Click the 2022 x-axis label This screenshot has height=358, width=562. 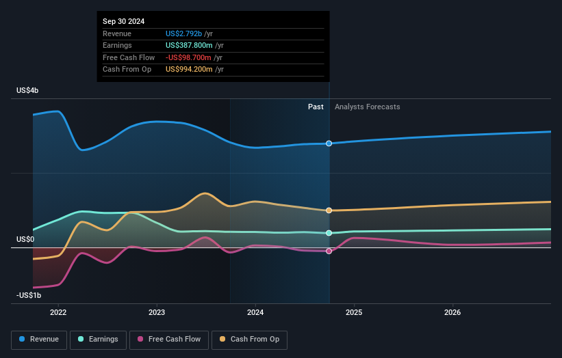[x=58, y=312]
